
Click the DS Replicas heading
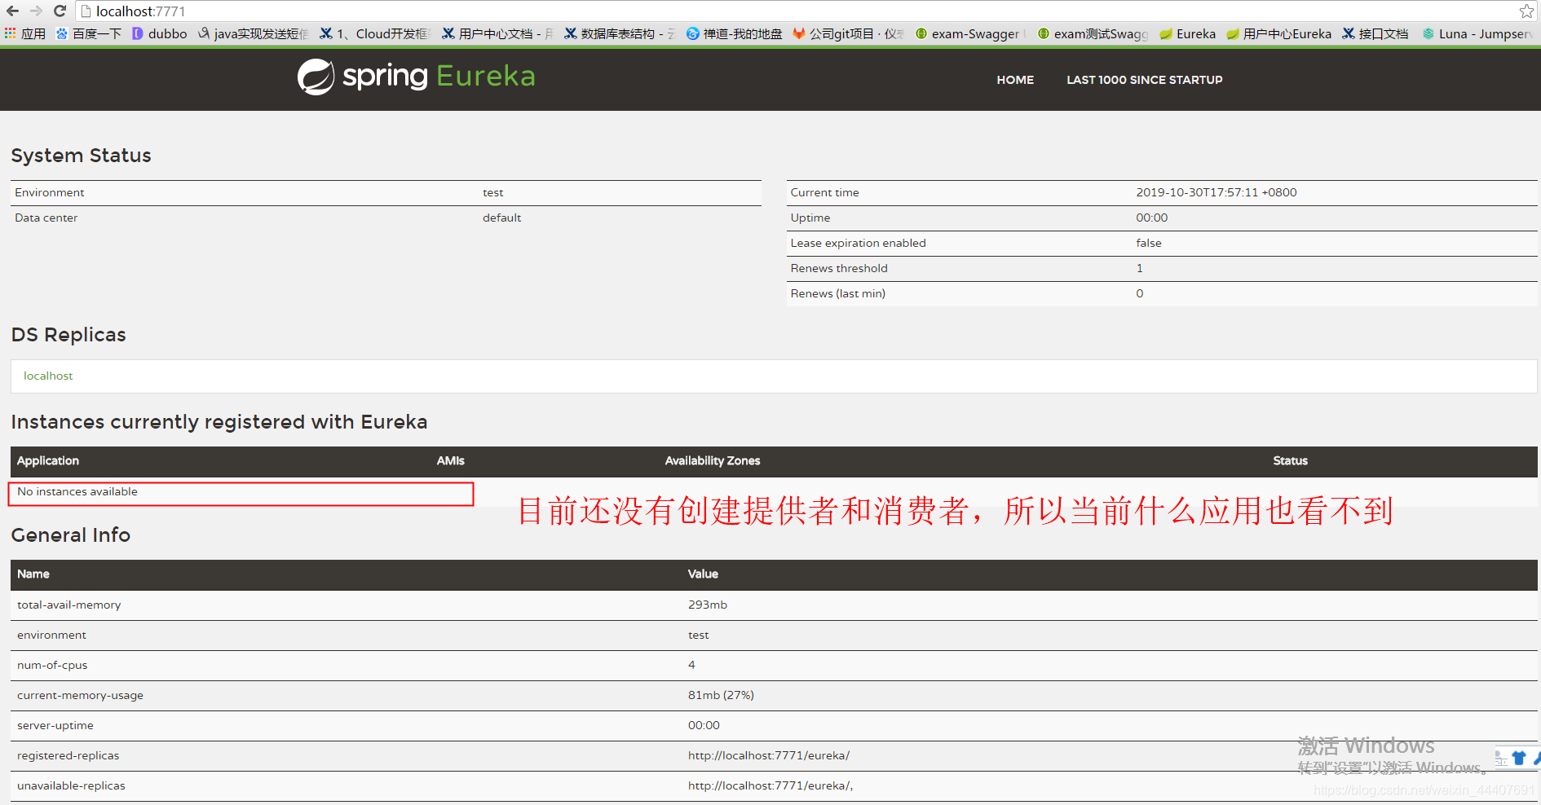(68, 335)
